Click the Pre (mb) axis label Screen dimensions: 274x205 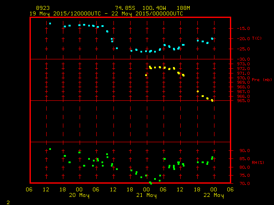pos(262,80)
